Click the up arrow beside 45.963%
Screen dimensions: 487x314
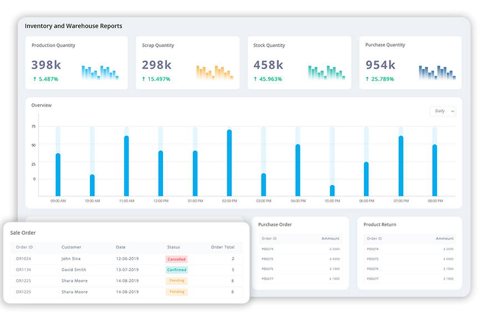click(256, 79)
